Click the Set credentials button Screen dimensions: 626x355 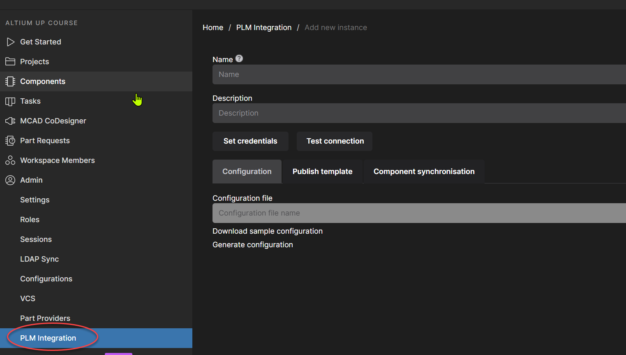point(250,141)
